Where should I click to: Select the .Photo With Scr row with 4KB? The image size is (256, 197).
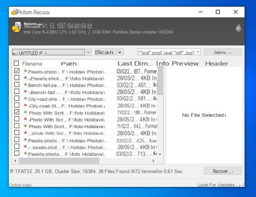[x=86, y=120]
